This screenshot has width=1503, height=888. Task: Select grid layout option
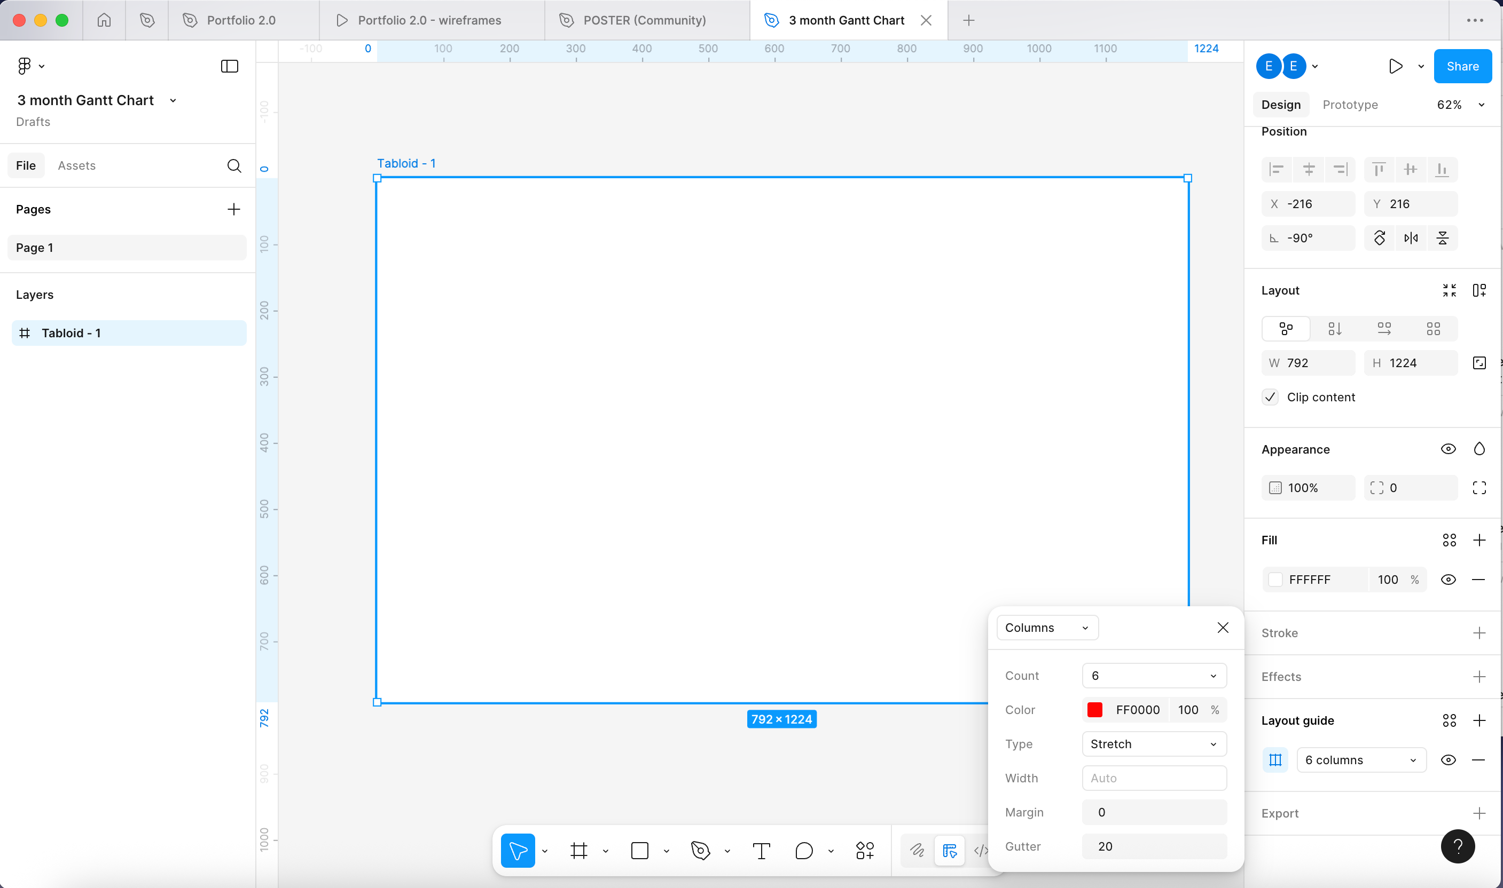coord(1433,329)
